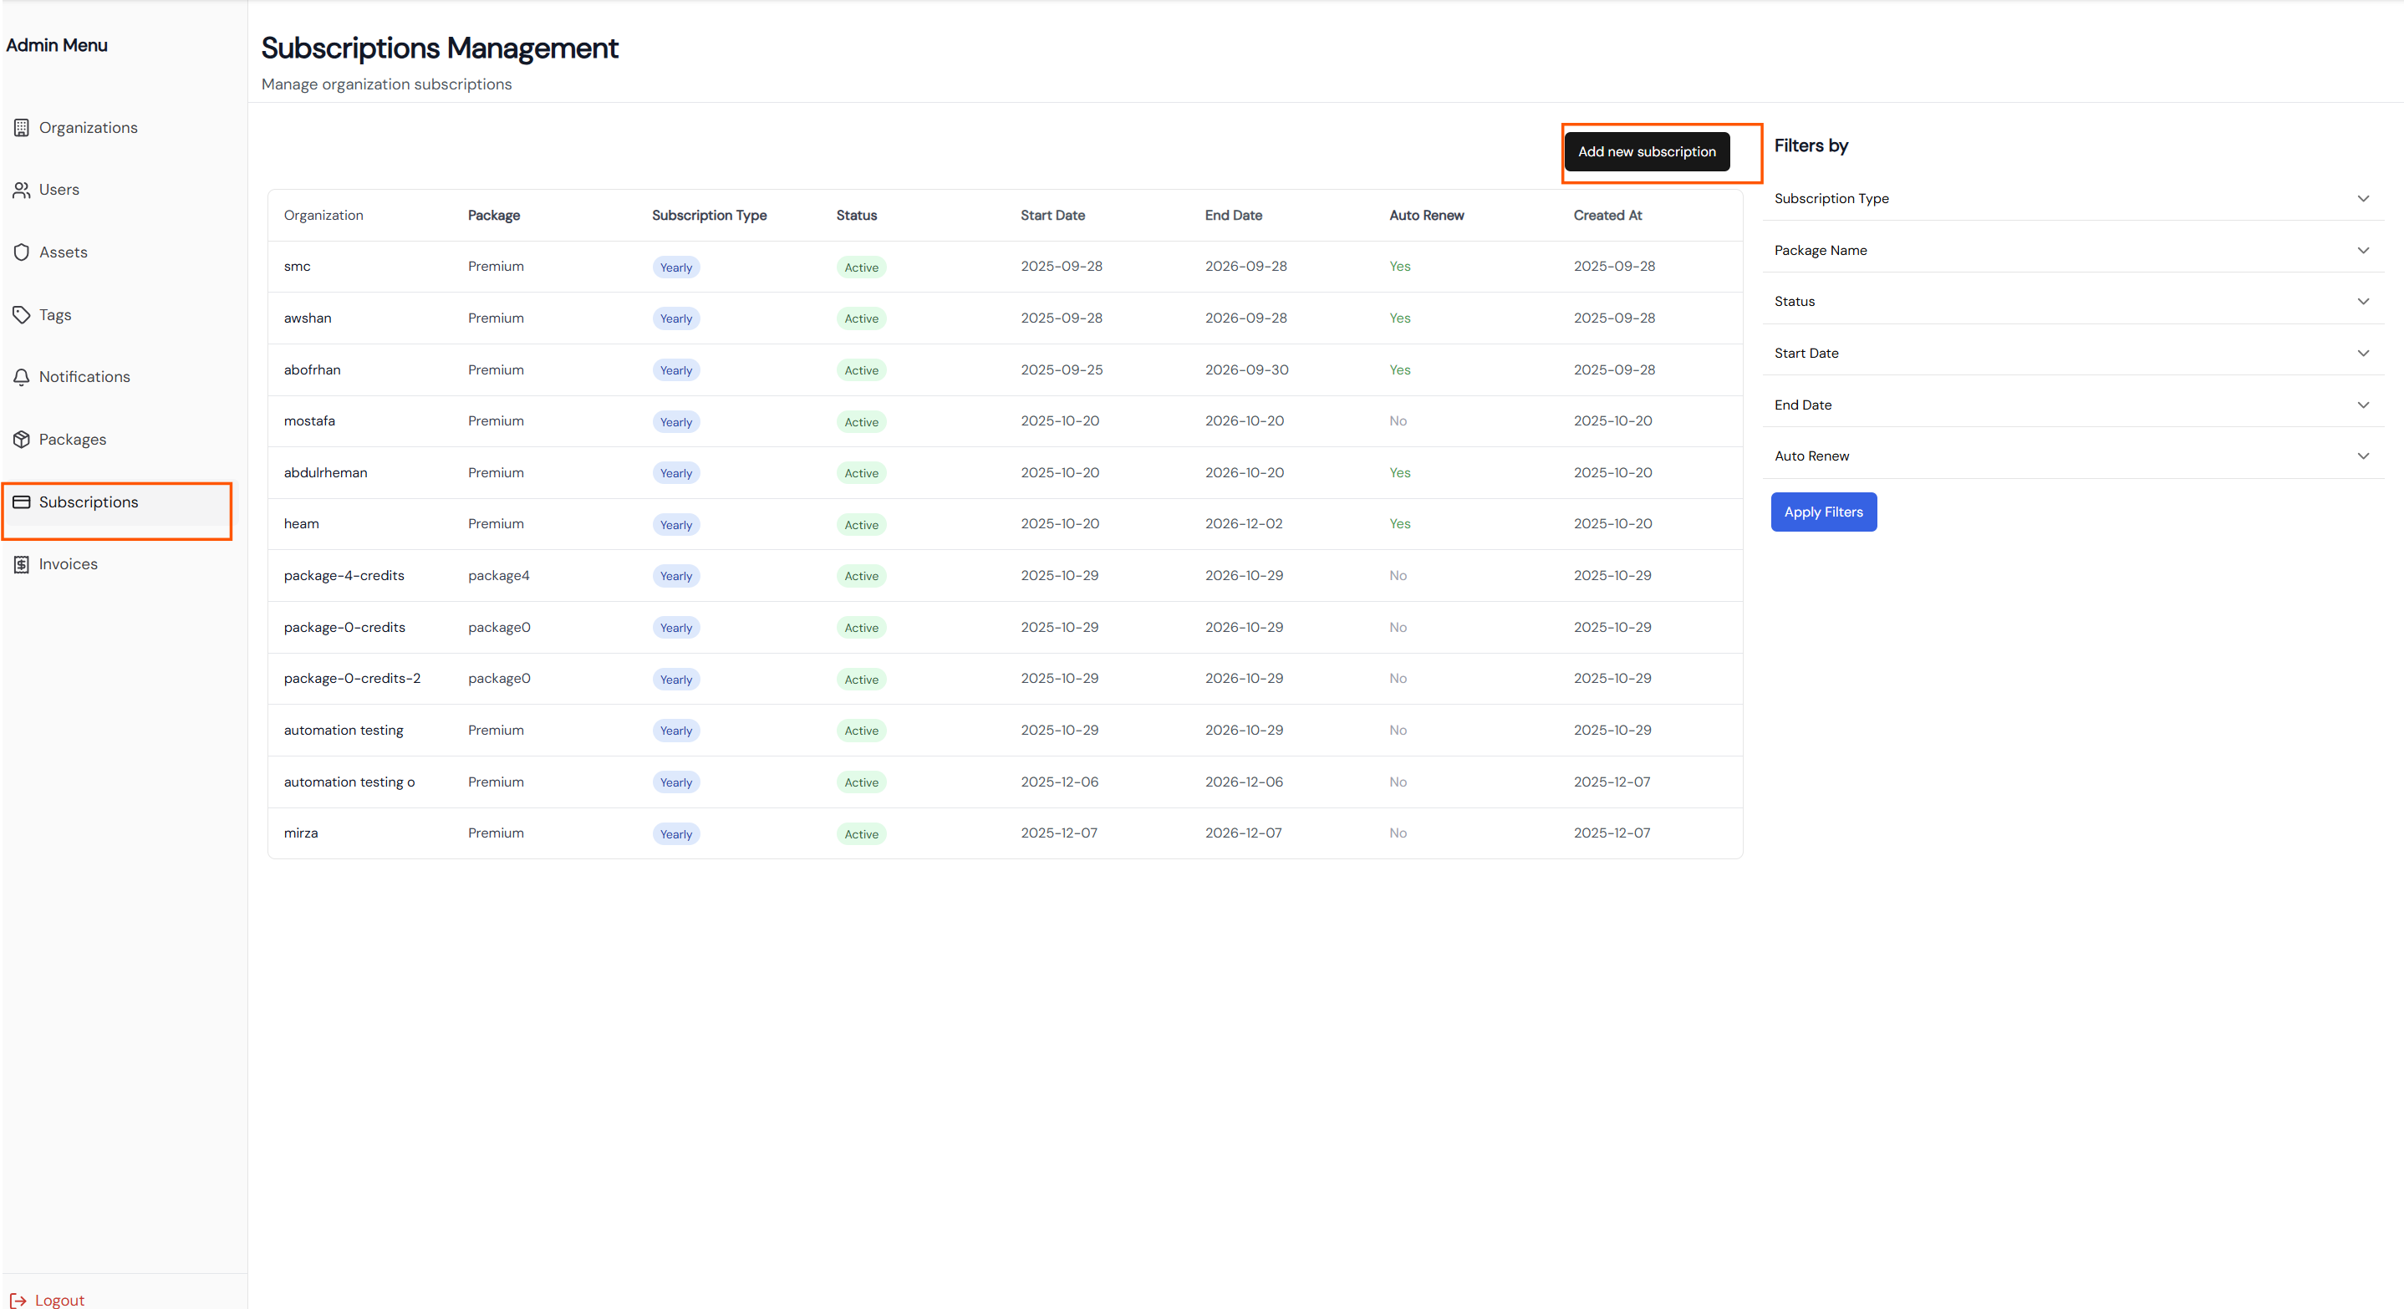The image size is (2404, 1309).
Task: Expand the Package Name filter
Action: click(2362, 250)
